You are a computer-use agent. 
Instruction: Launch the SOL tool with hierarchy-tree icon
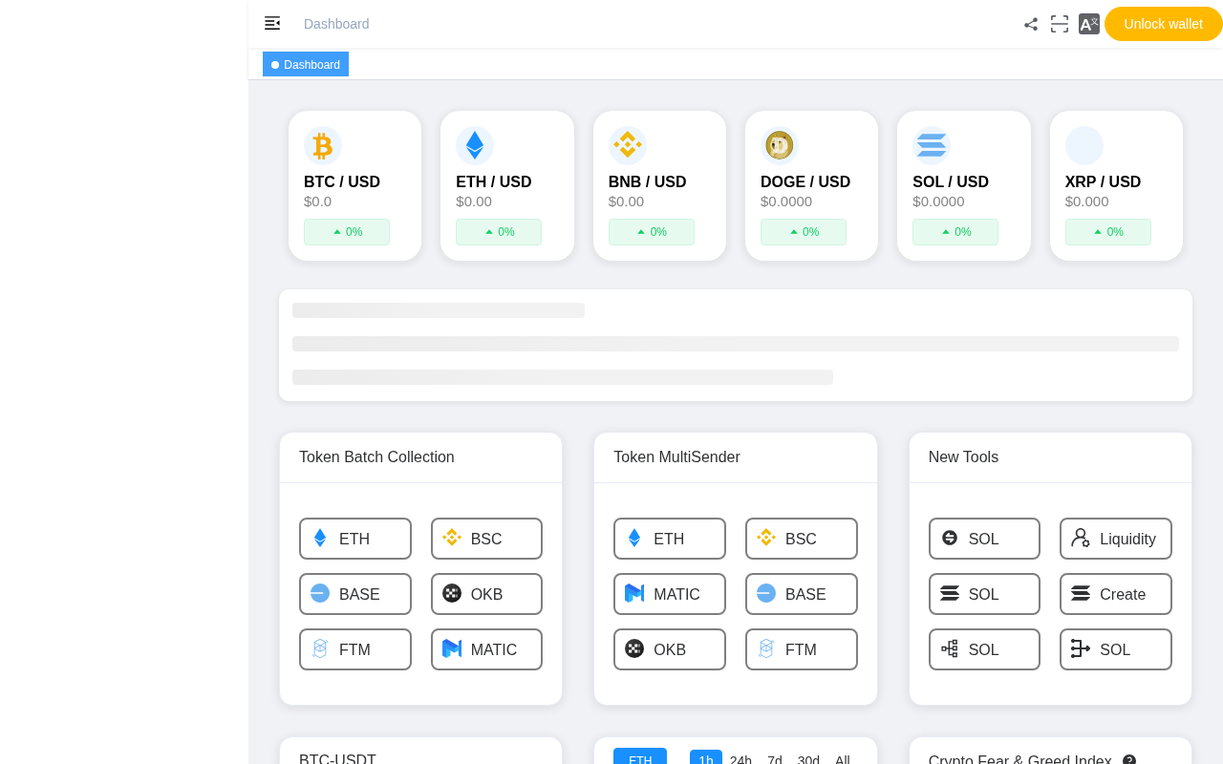(x=984, y=649)
